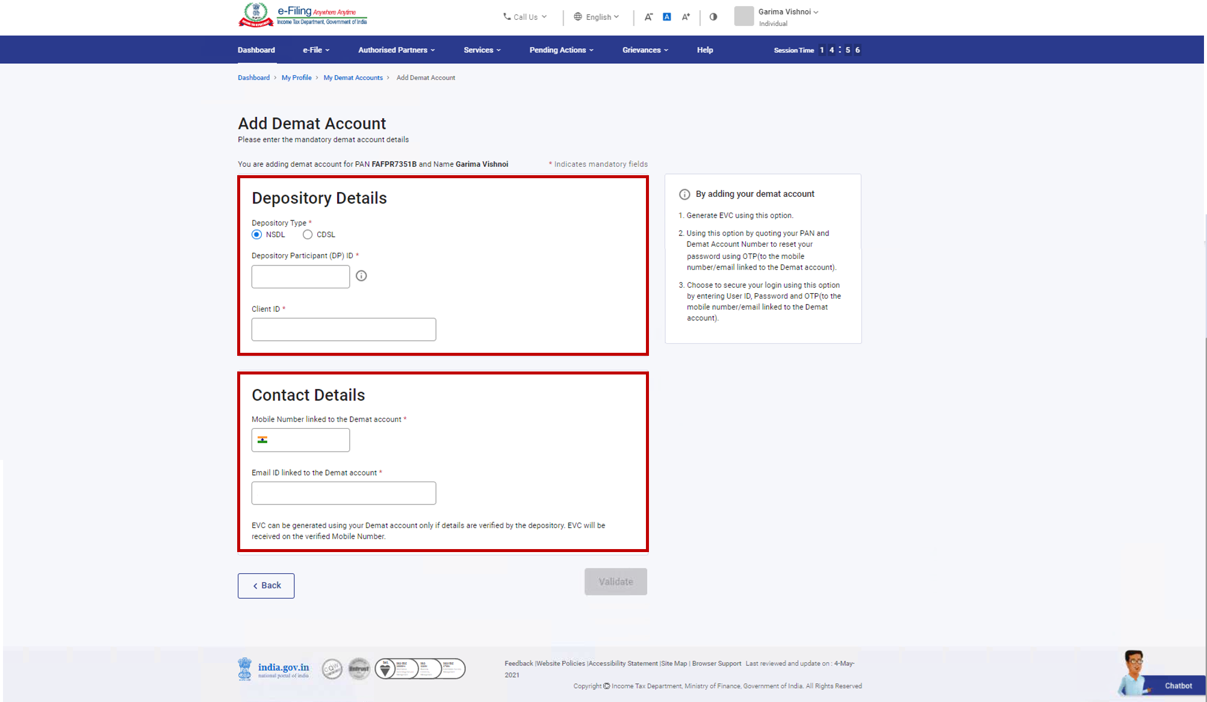Open the English language dropdown
Screen dimensions: 1207x702
[x=597, y=17]
